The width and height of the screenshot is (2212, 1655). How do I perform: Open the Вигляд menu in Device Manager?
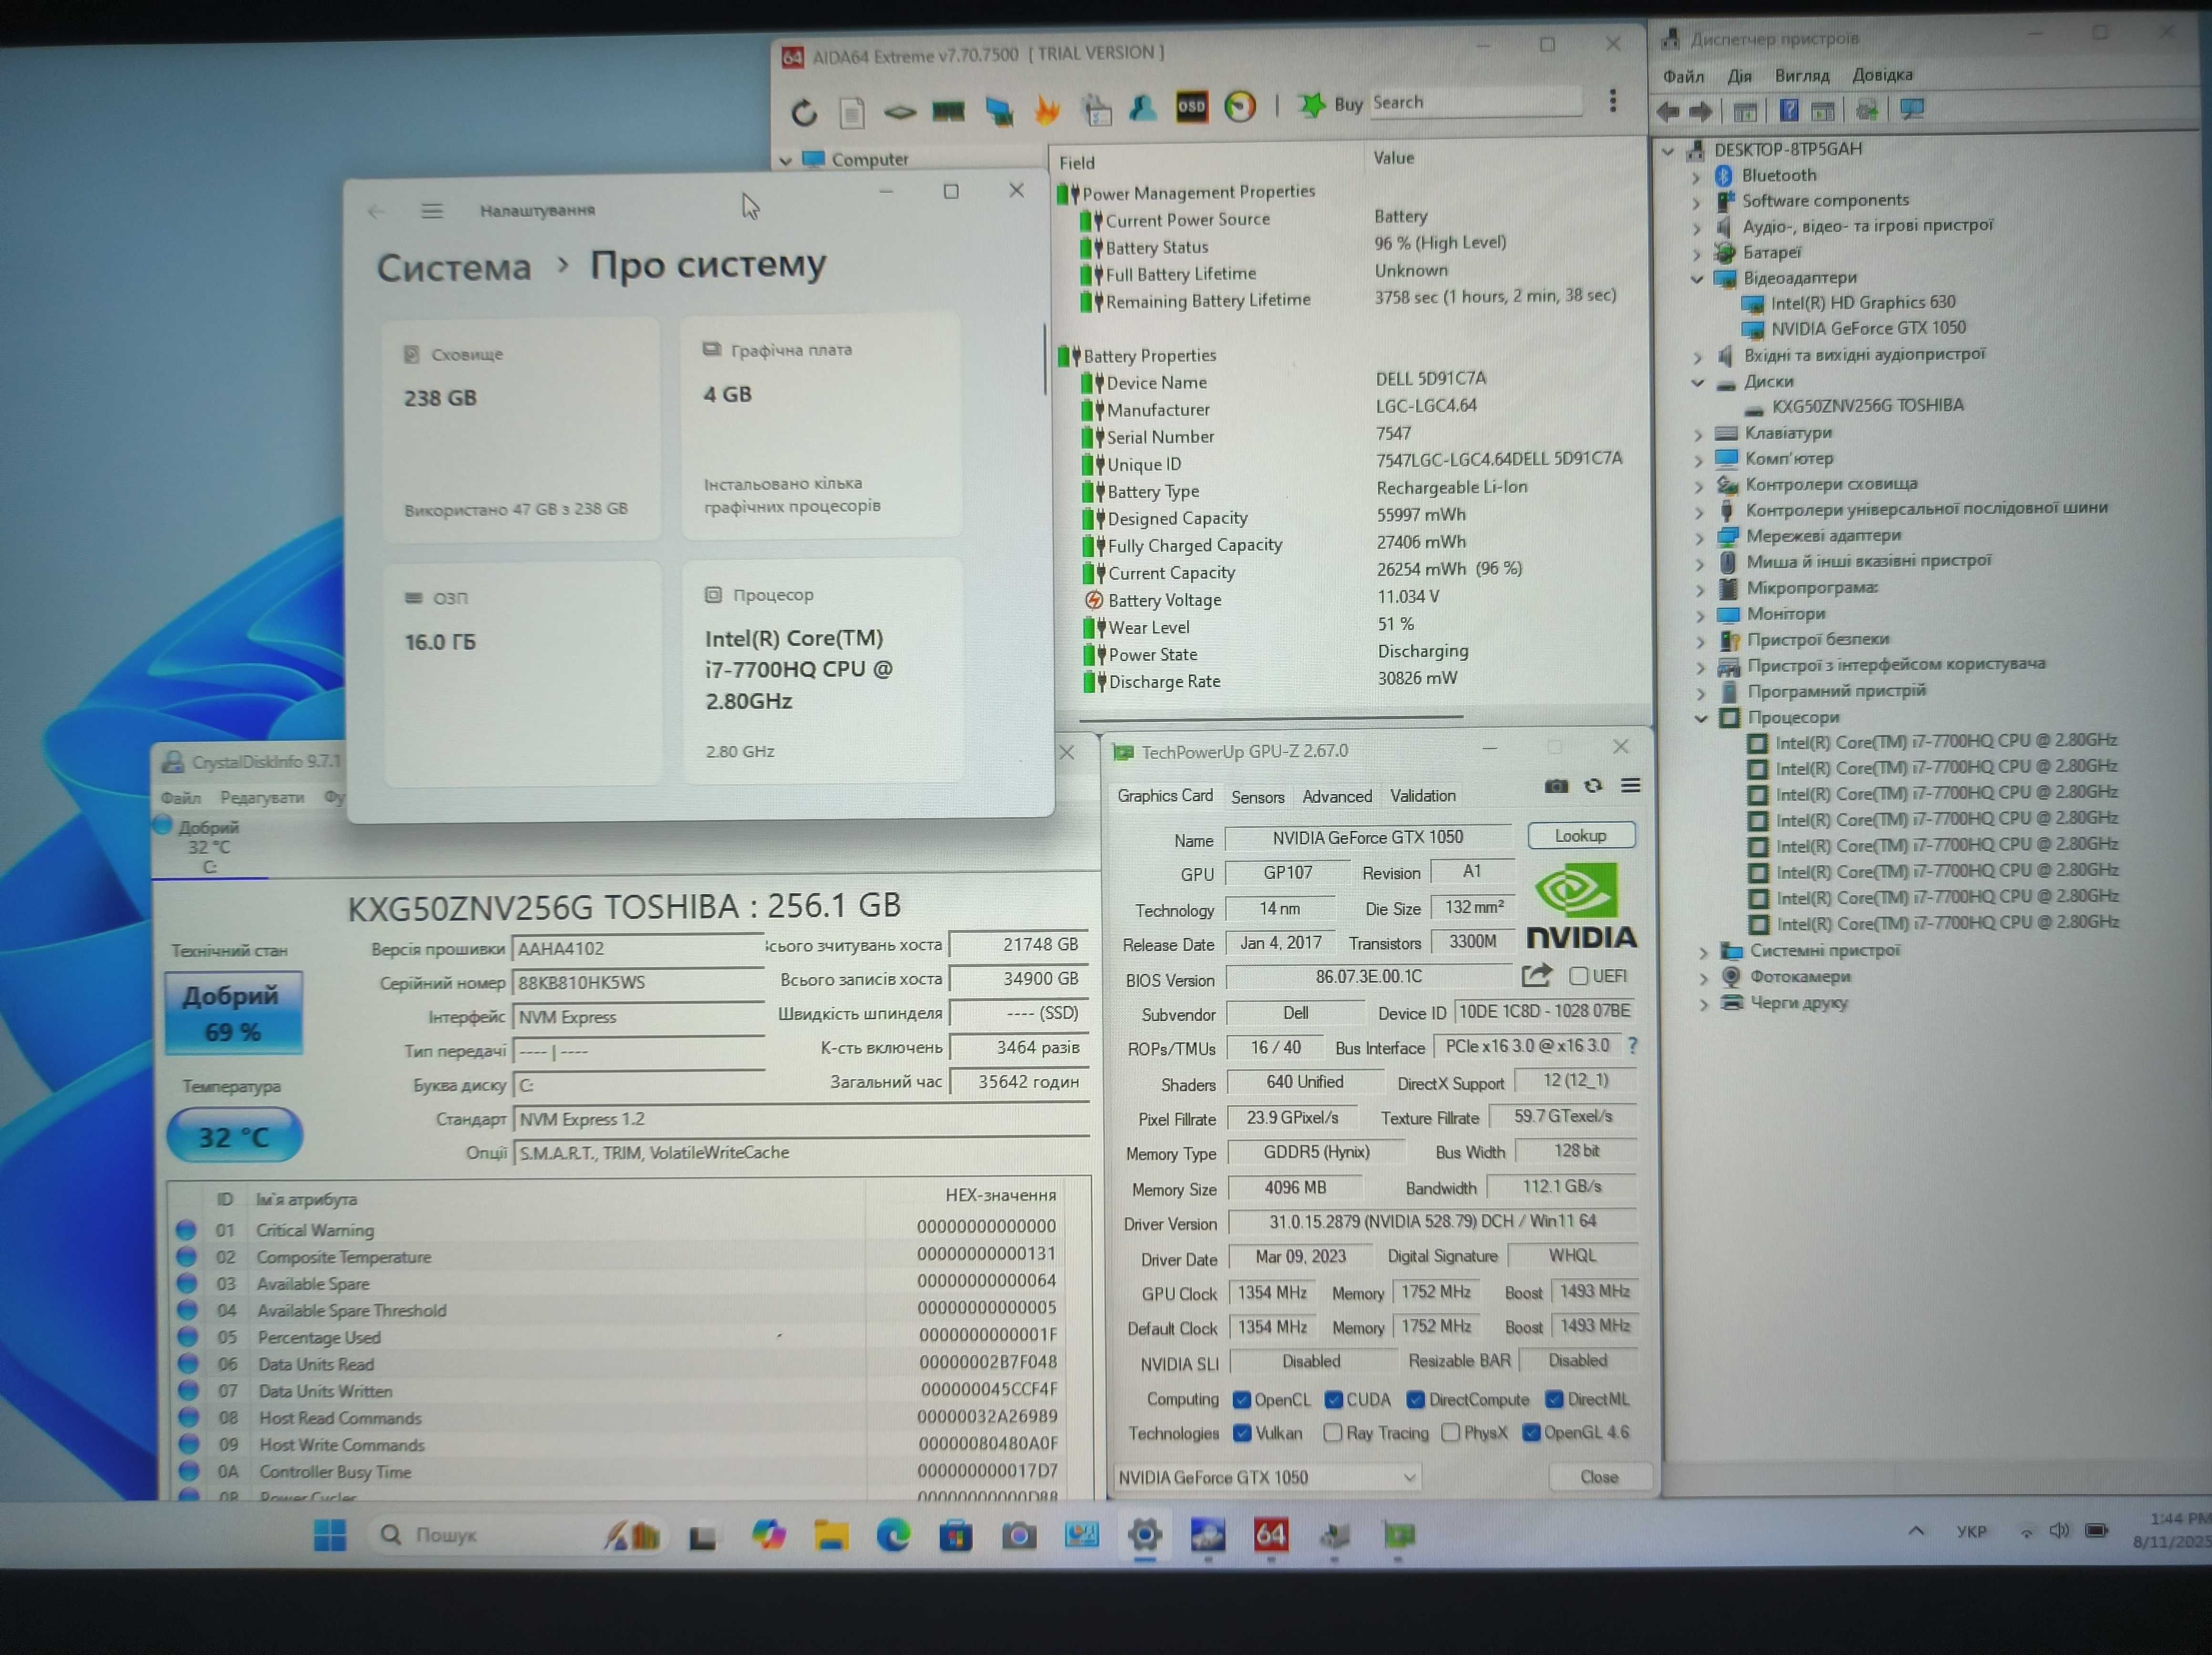[1801, 75]
